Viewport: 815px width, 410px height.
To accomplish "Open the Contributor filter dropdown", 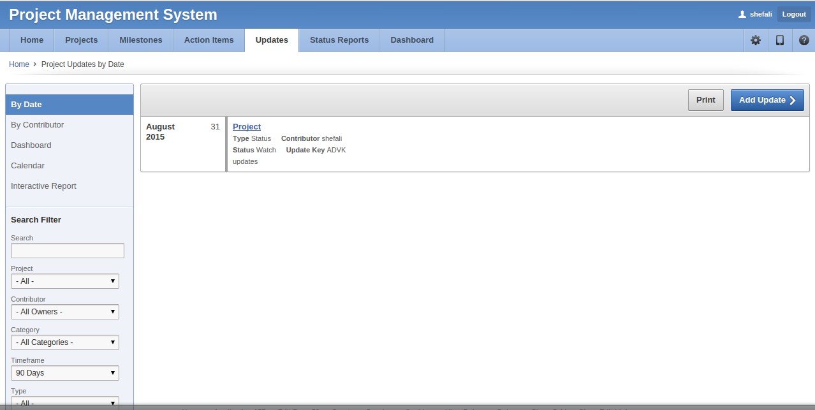I will click(x=65, y=312).
